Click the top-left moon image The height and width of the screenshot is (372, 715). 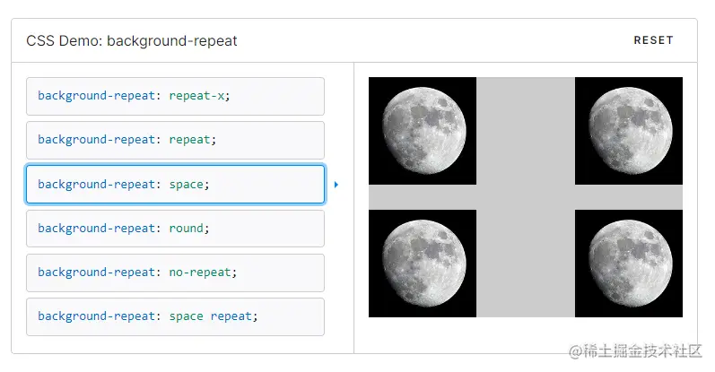(423, 131)
